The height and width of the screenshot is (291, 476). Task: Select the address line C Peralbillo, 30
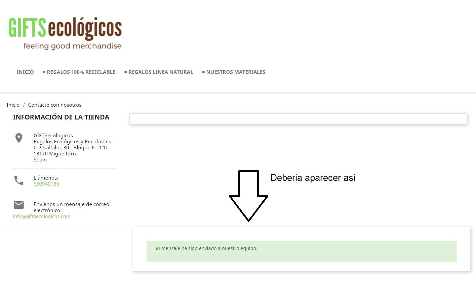click(x=71, y=148)
